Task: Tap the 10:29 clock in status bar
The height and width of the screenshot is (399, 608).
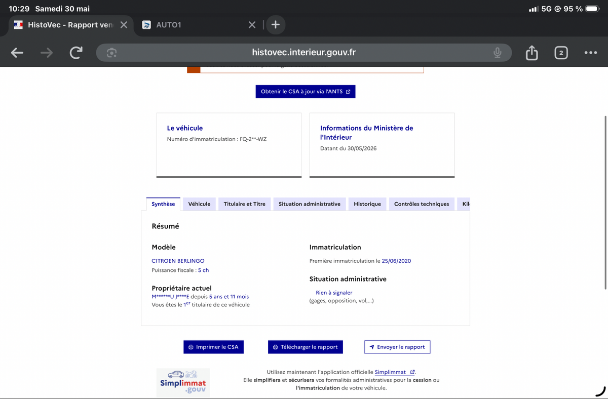Action: coord(19,9)
